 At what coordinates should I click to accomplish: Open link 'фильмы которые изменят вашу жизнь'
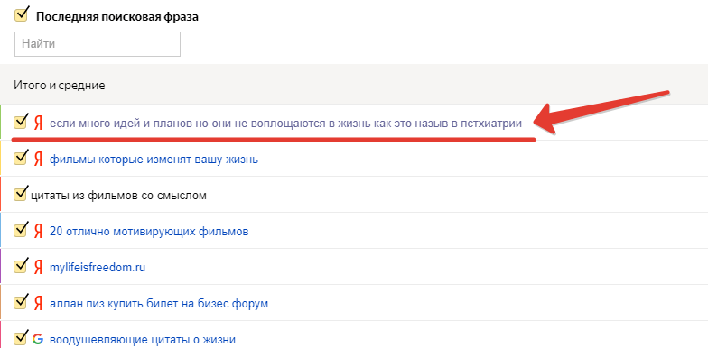pyautogui.click(x=154, y=160)
